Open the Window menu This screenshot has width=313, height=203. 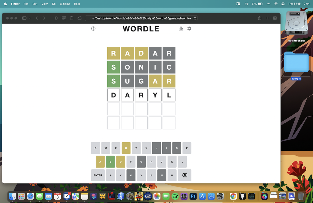65,4
